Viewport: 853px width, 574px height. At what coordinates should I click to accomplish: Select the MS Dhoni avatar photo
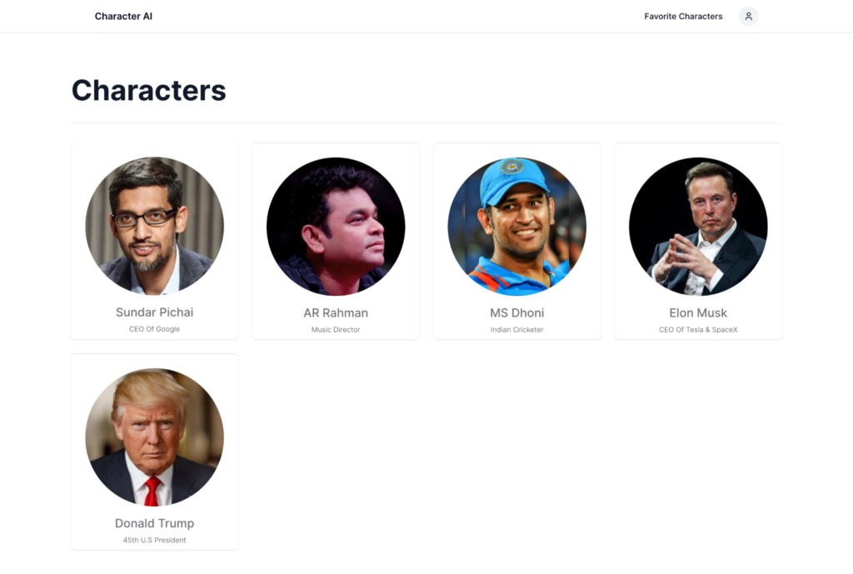pyautogui.click(x=516, y=227)
